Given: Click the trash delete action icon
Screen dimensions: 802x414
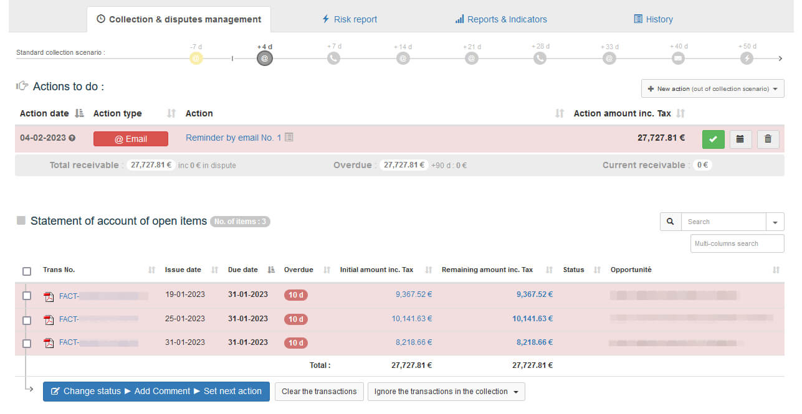Looking at the screenshot, I should (768, 139).
